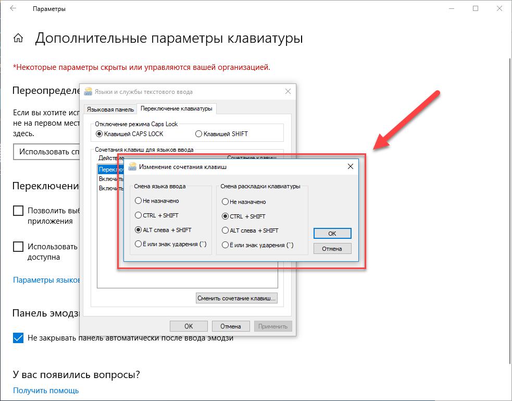The height and width of the screenshot is (401, 512).
Task: Select 'Клавишей CAPS LOCK' radio option
Action: click(130, 133)
